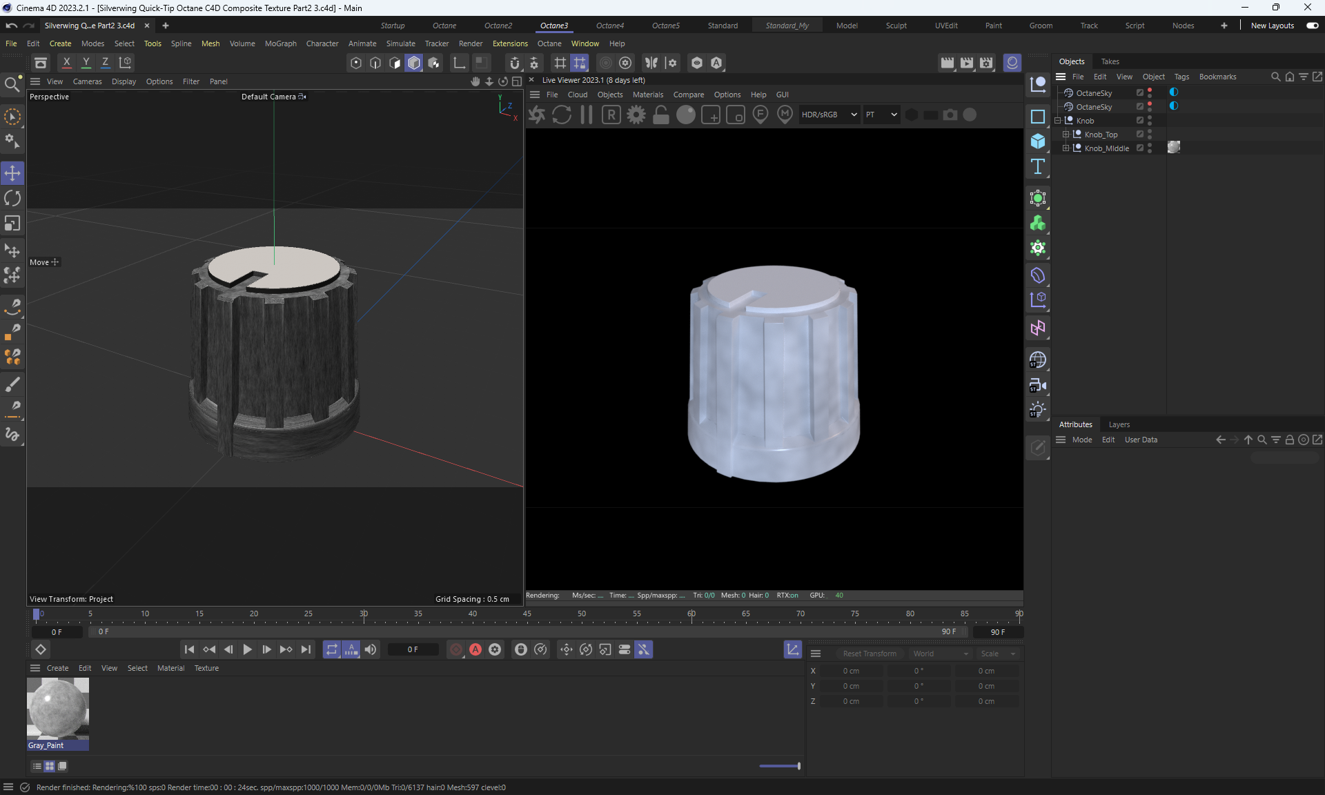Screen dimensions: 1325x795
Task: Toggle visibility dots for Knob_Top object
Action: pyautogui.click(x=1150, y=135)
